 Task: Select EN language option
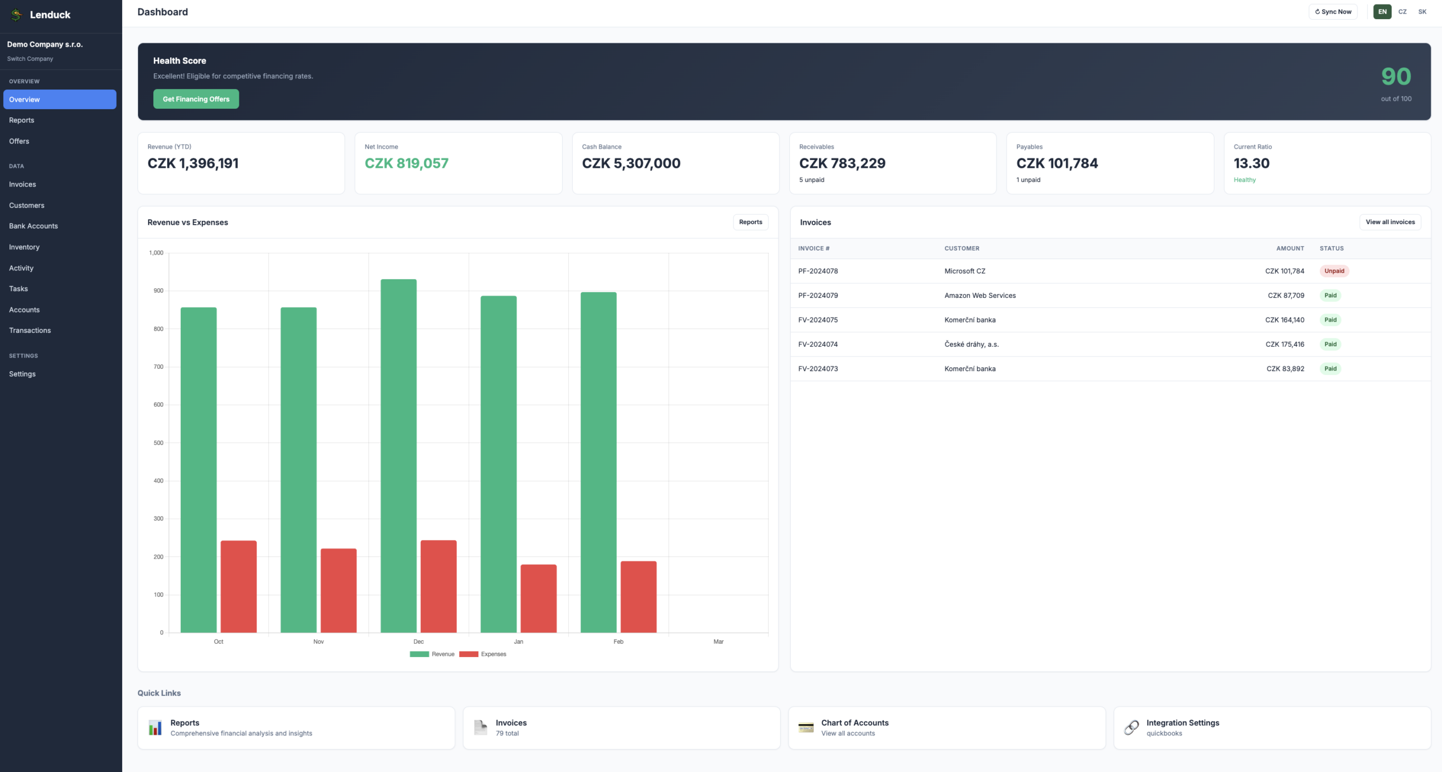tap(1382, 12)
